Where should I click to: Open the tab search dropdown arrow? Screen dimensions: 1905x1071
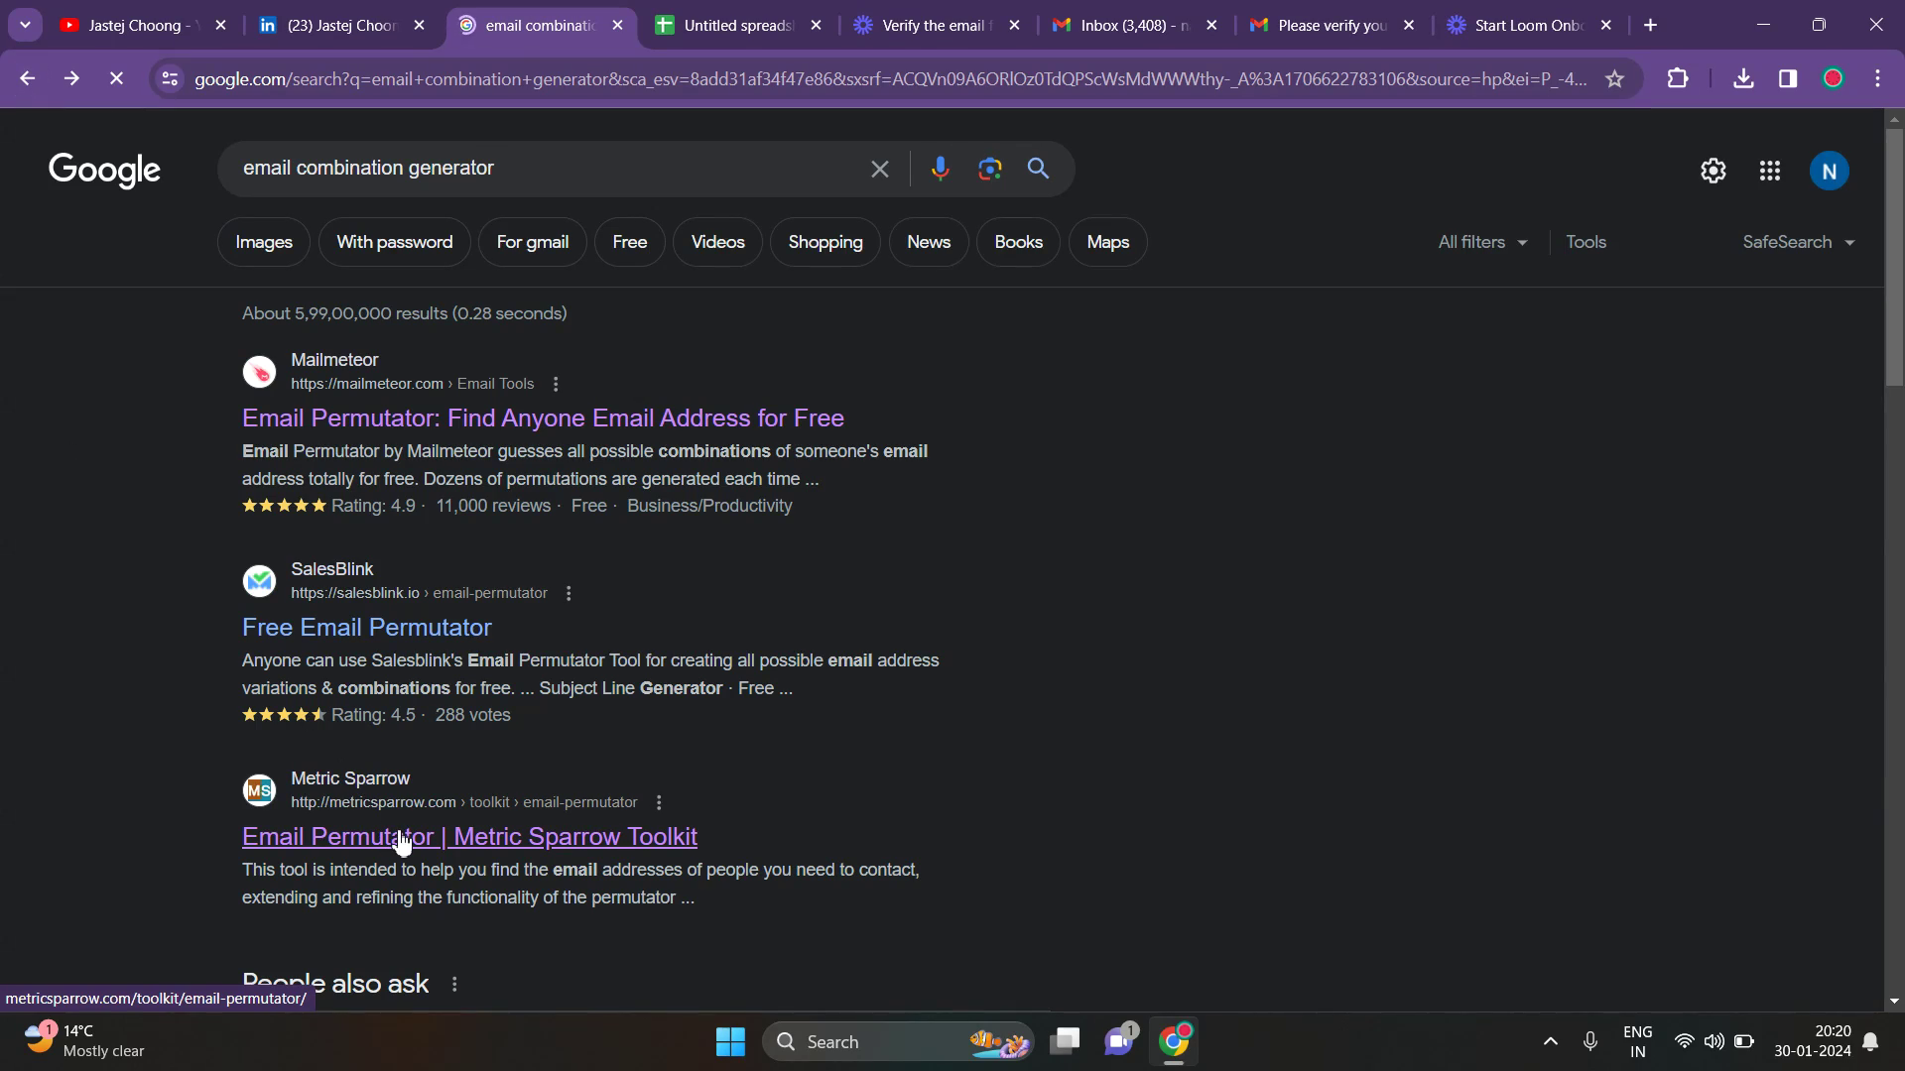[x=25, y=25]
